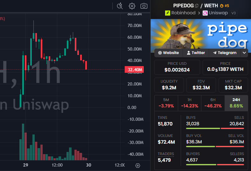Click the SELLERS count 4,213
Screen dimensions: 251x171
point(239,160)
